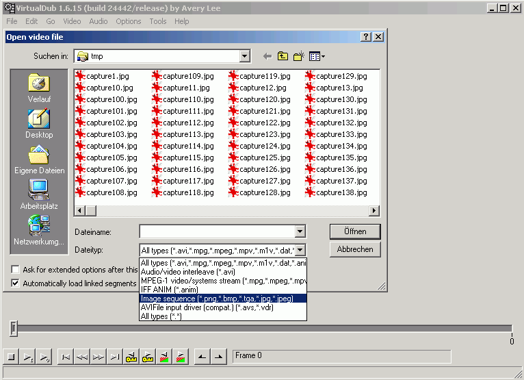Open the Edit menu
This screenshot has width=524, height=380.
coord(31,21)
